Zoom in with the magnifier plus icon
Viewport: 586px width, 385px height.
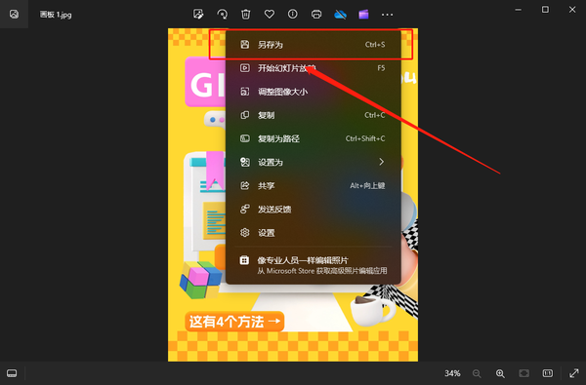click(x=500, y=373)
